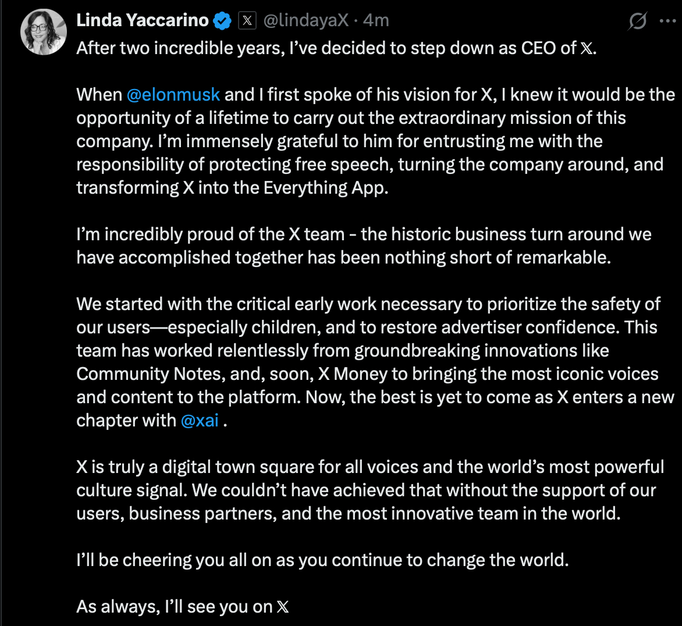Click the Linda Yaccarino display name

(x=142, y=20)
